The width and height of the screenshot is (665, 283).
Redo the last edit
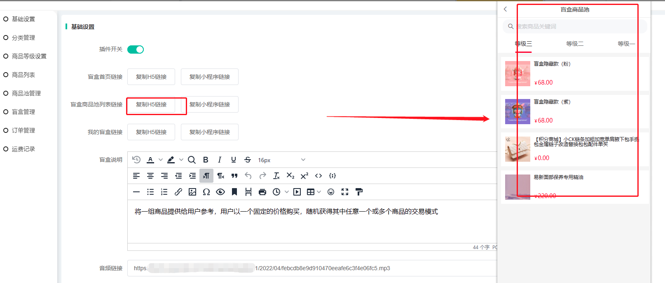[262, 176]
